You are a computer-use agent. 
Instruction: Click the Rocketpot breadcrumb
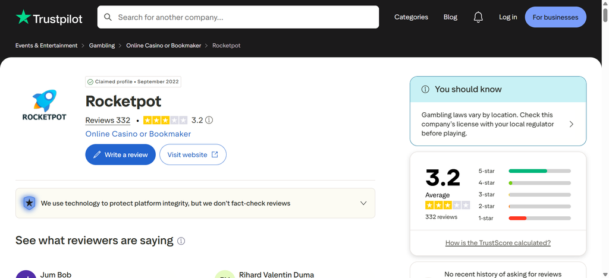click(x=227, y=45)
